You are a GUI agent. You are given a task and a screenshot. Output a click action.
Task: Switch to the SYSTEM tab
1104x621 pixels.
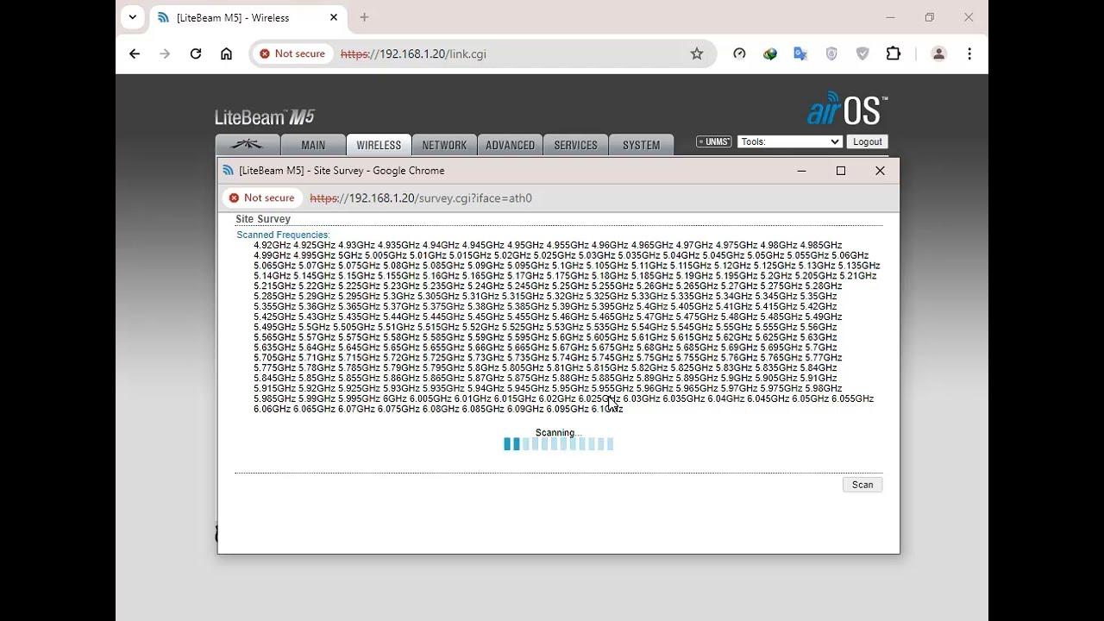tap(641, 145)
